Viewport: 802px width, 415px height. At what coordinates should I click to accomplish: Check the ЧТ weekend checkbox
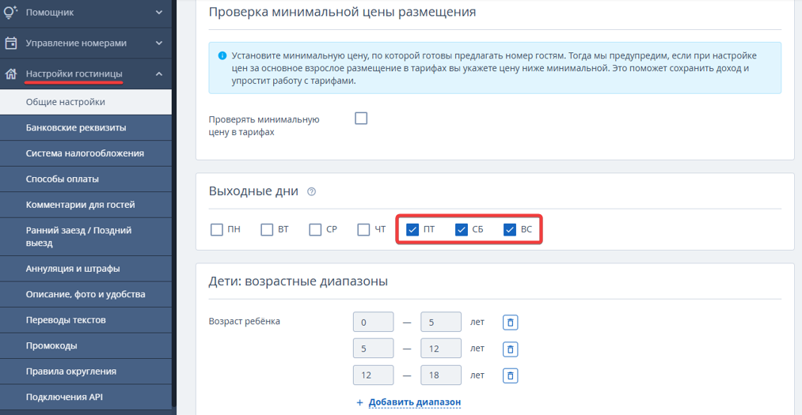click(x=363, y=230)
